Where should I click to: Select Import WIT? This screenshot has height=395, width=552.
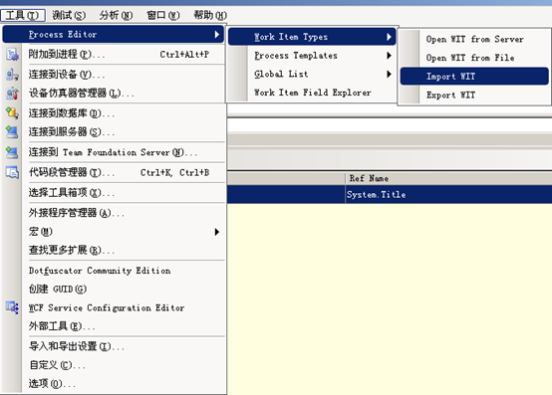click(x=474, y=77)
